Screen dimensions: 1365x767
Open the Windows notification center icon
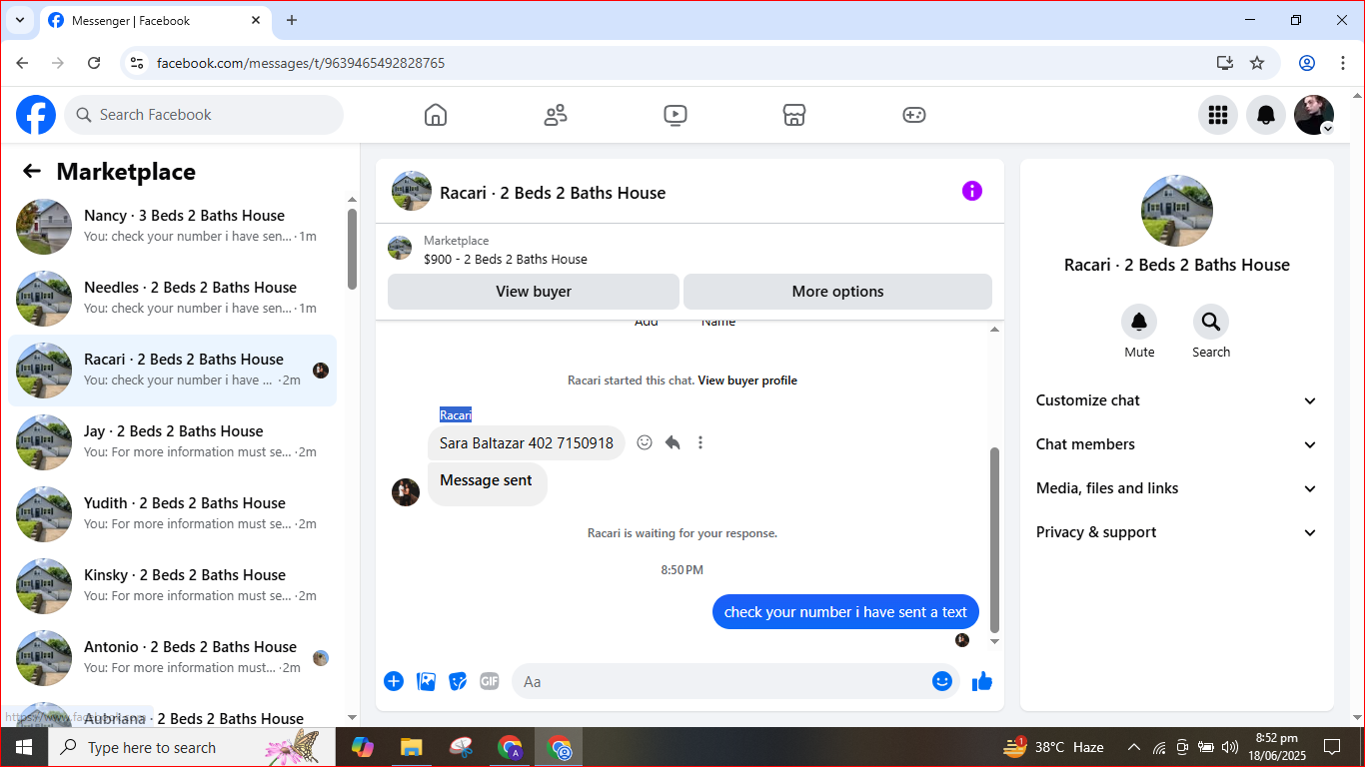coord(1331,747)
